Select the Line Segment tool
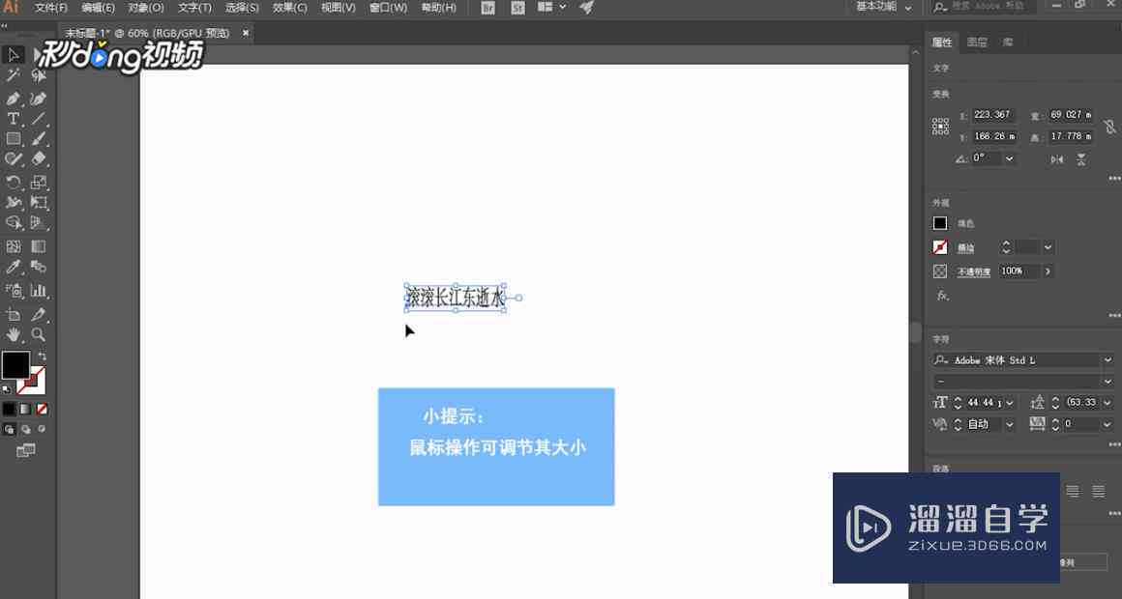The height and width of the screenshot is (599, 1122). tap(39, 119)
